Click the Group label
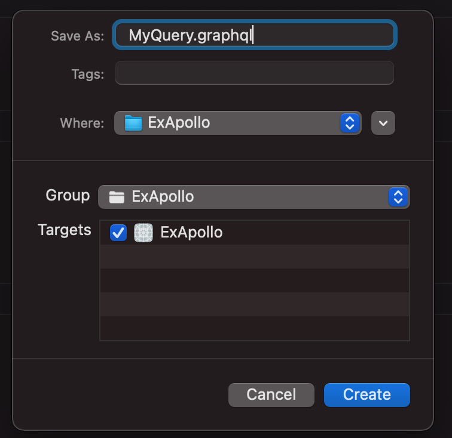This screenshot has height=438, width=452. point(68,196)
